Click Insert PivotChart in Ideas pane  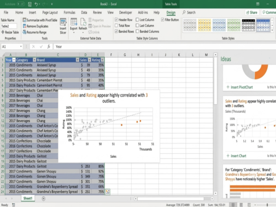[x=240, y=87]
